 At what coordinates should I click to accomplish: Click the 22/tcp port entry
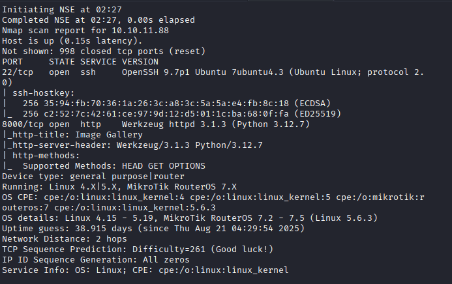pos(18,72)
